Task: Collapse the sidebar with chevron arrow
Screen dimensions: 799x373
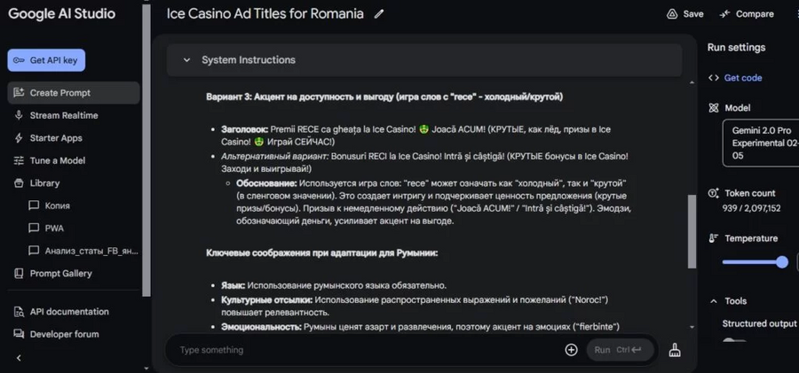Action: [x=19, y=358]
